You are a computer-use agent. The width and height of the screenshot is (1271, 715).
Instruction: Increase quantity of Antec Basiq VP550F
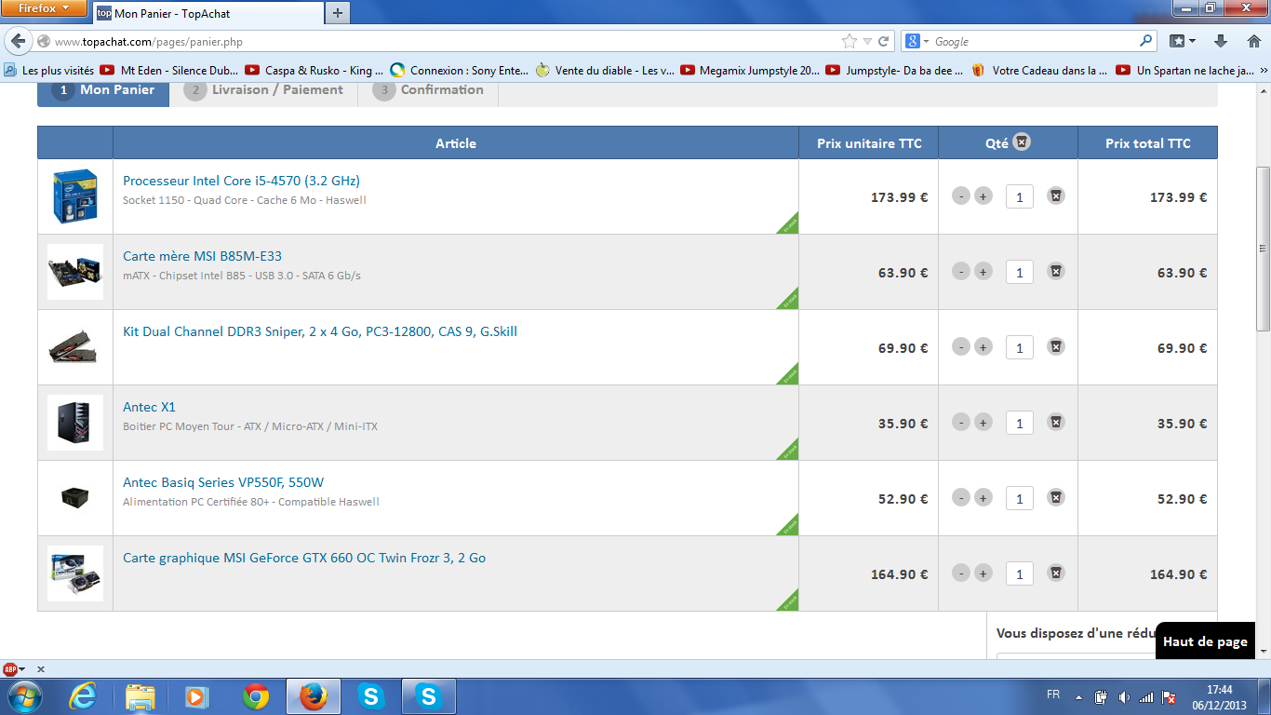point(983,497)
